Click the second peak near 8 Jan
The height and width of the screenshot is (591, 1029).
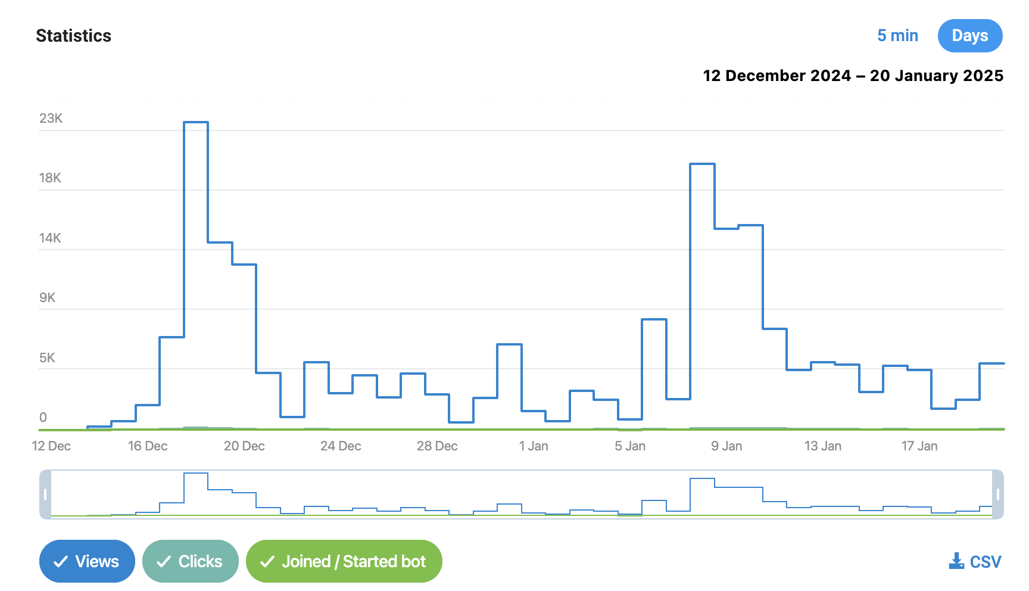pyautogui.click(x=702, y=164)
